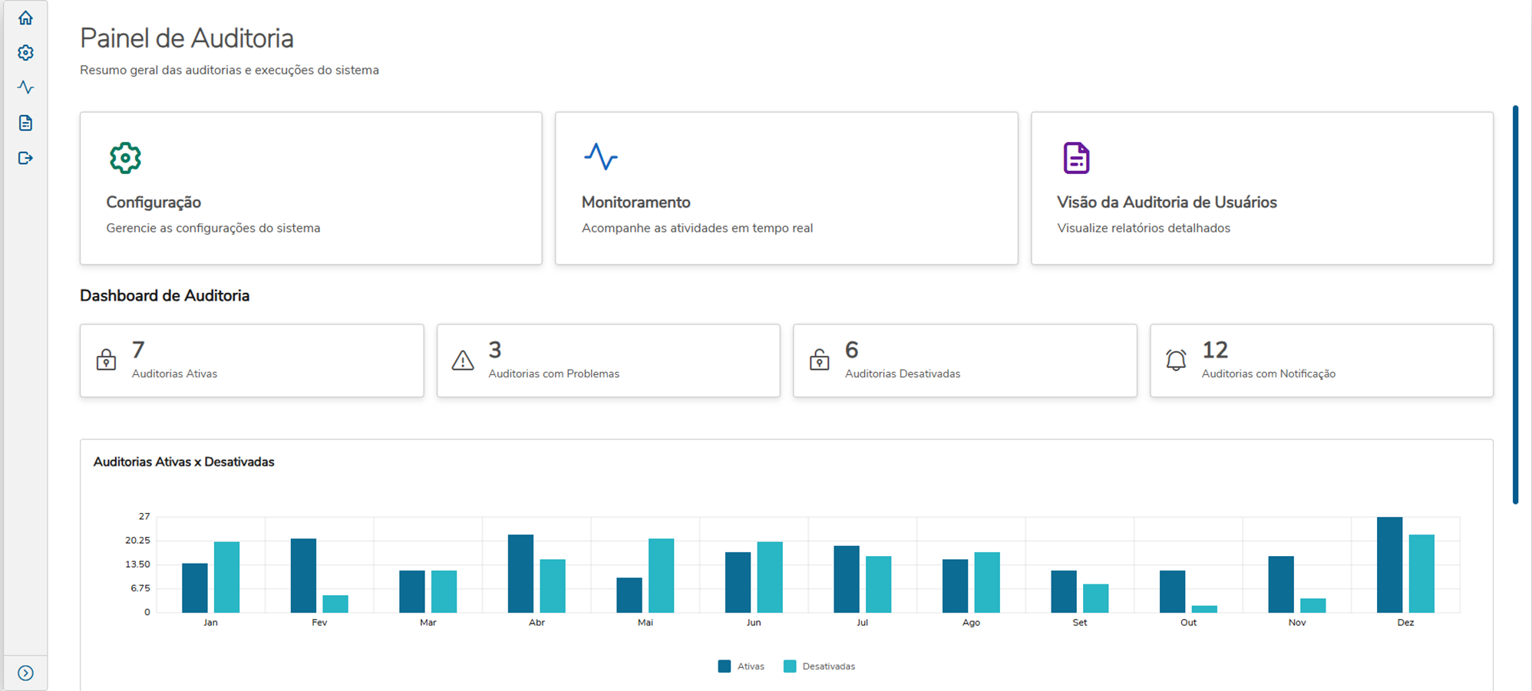Click the padlock icon beside Auditorias Ativas
The image size is (1532, 691).
(x=107, y=360)
